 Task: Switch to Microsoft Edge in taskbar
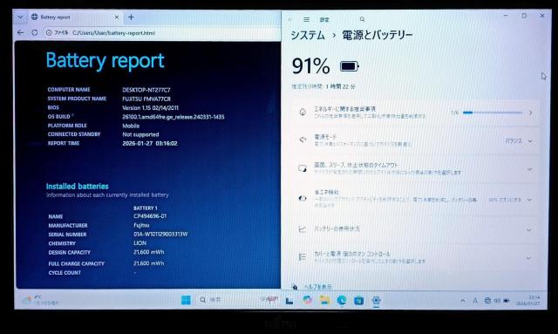[342, 301]
